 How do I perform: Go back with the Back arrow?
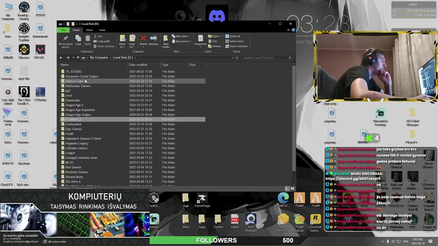tap(61, 58)
